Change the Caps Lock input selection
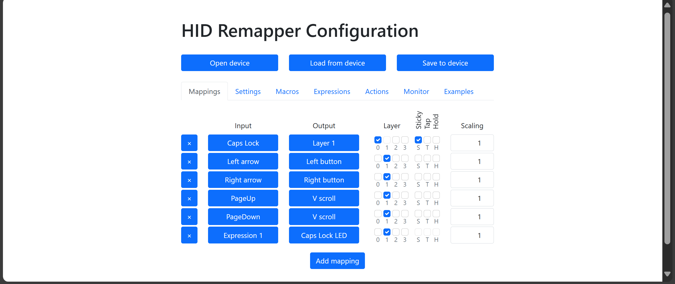The height and width of the screenshot is (284, 675). tap(243, 143)
